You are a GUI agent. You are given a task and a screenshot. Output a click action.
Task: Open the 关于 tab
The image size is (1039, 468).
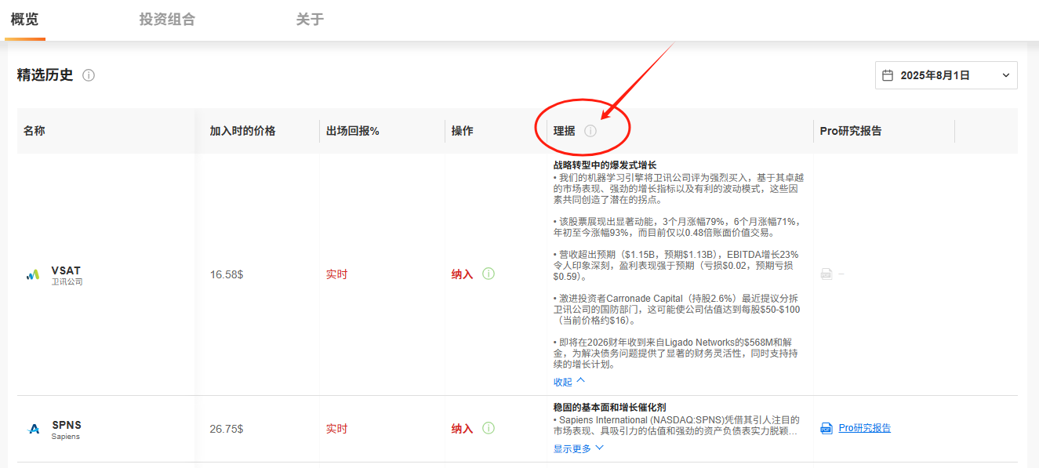[310, 20]
